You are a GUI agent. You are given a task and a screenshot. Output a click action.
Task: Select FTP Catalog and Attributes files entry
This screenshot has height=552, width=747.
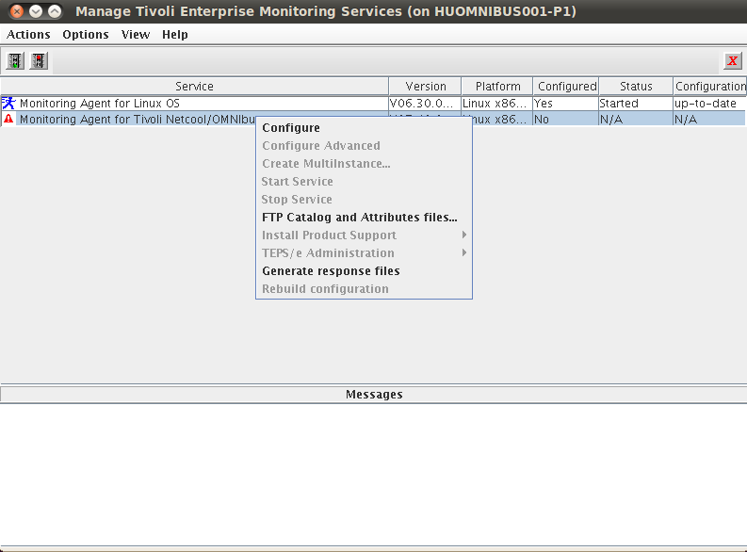[x=364, y=218]
